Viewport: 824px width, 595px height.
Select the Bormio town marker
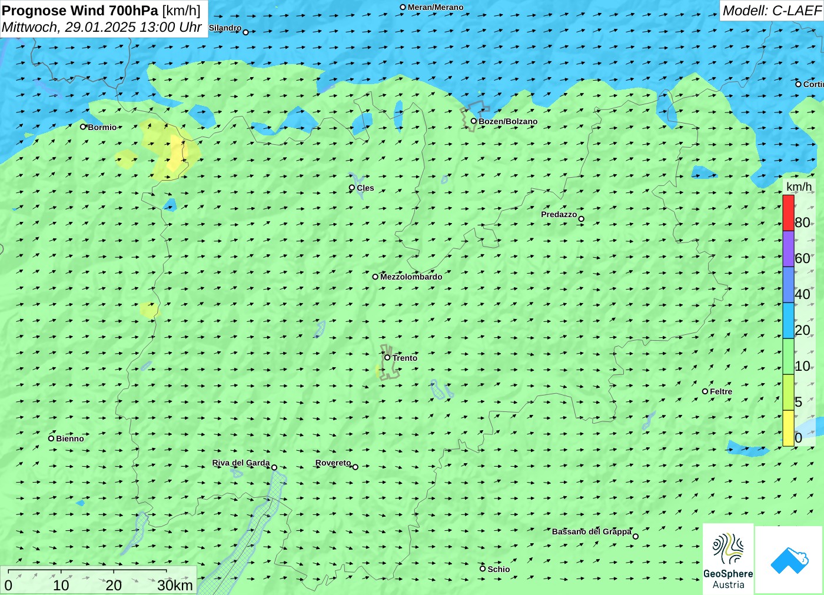pyautogui.click(x=83, y=127)
